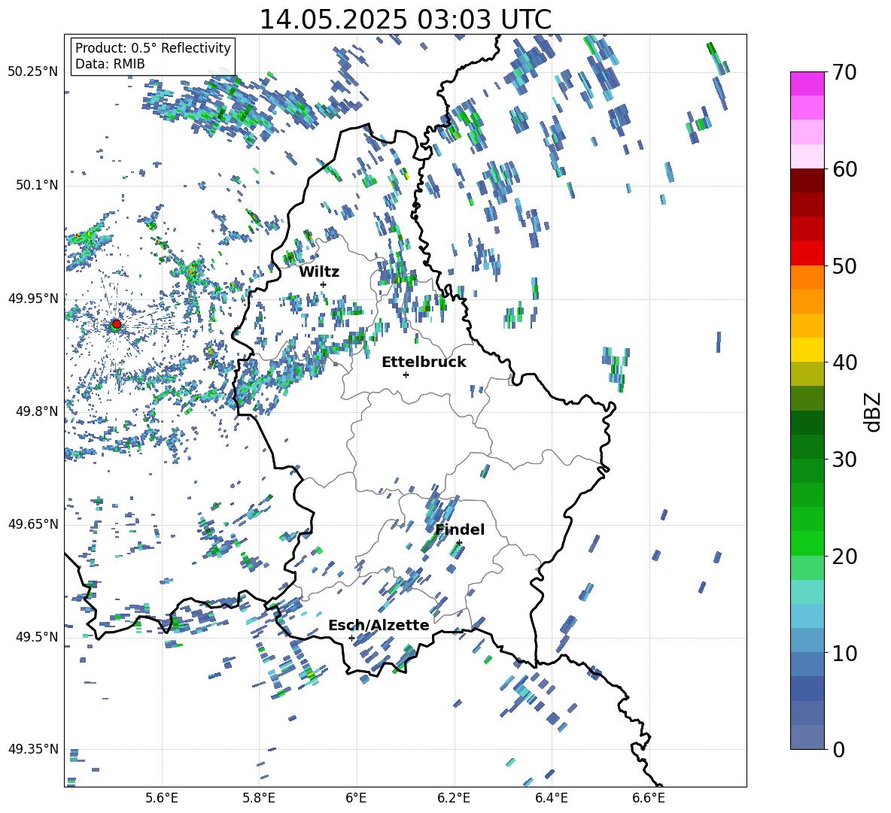Click the 49.35°N latitude label
This screenshot has width=891, height=813.
(33, 749)
